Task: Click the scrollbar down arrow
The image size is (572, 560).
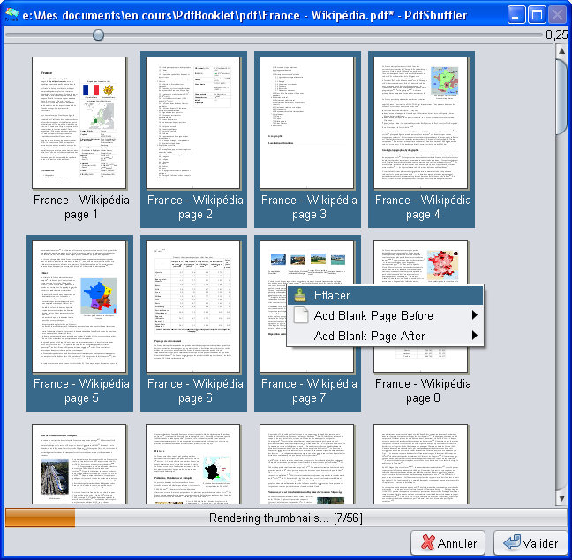Action: point(561,498)
